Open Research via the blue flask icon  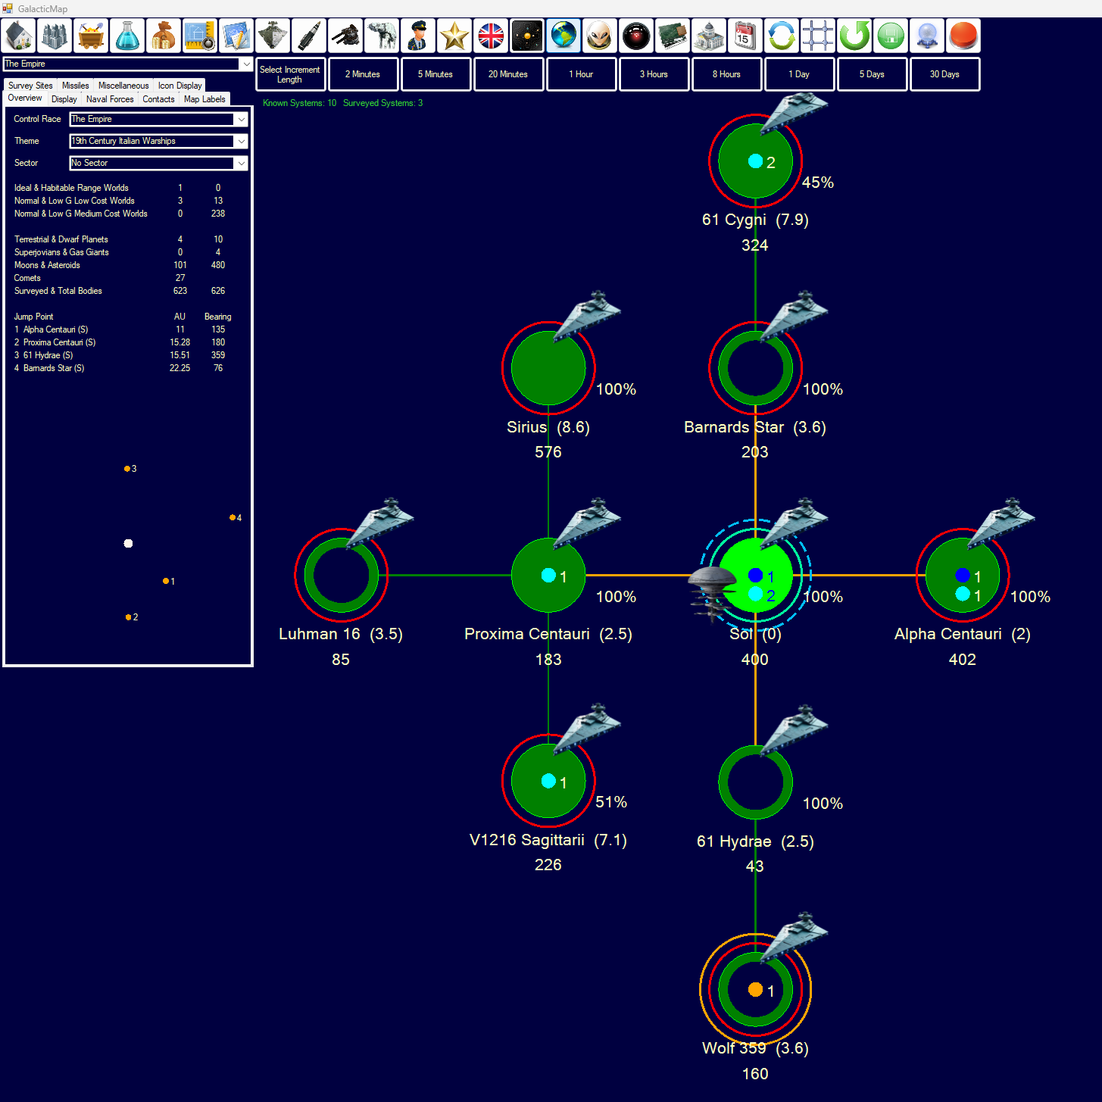click(127, 36)
